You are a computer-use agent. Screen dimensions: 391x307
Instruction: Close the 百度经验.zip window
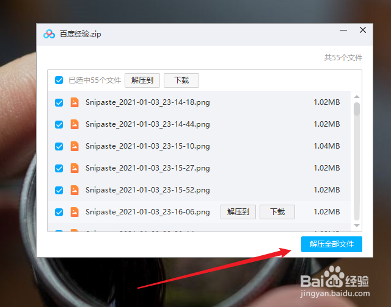click(363, 30)
